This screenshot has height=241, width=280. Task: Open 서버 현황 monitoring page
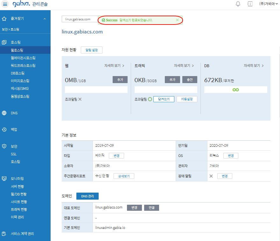pyautogui.click(x=17, y=187)
